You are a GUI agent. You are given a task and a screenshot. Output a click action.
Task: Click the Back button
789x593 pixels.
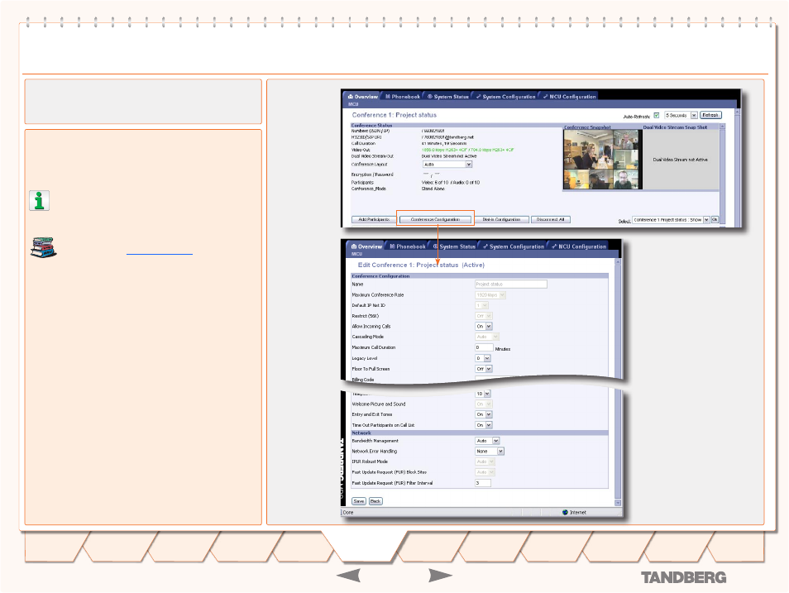[375, 501]
